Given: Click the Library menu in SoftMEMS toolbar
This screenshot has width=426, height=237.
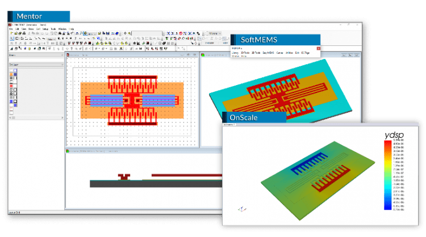Looking at the screenshot, I should pos(235,53).
